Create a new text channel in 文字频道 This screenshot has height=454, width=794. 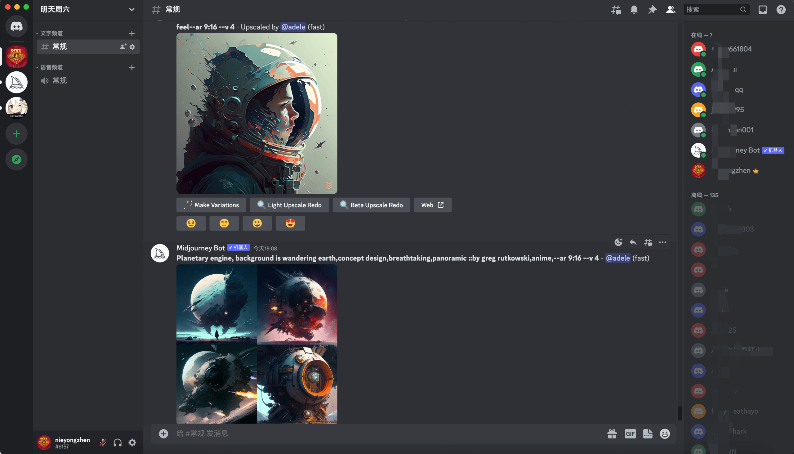click(132, 34)
